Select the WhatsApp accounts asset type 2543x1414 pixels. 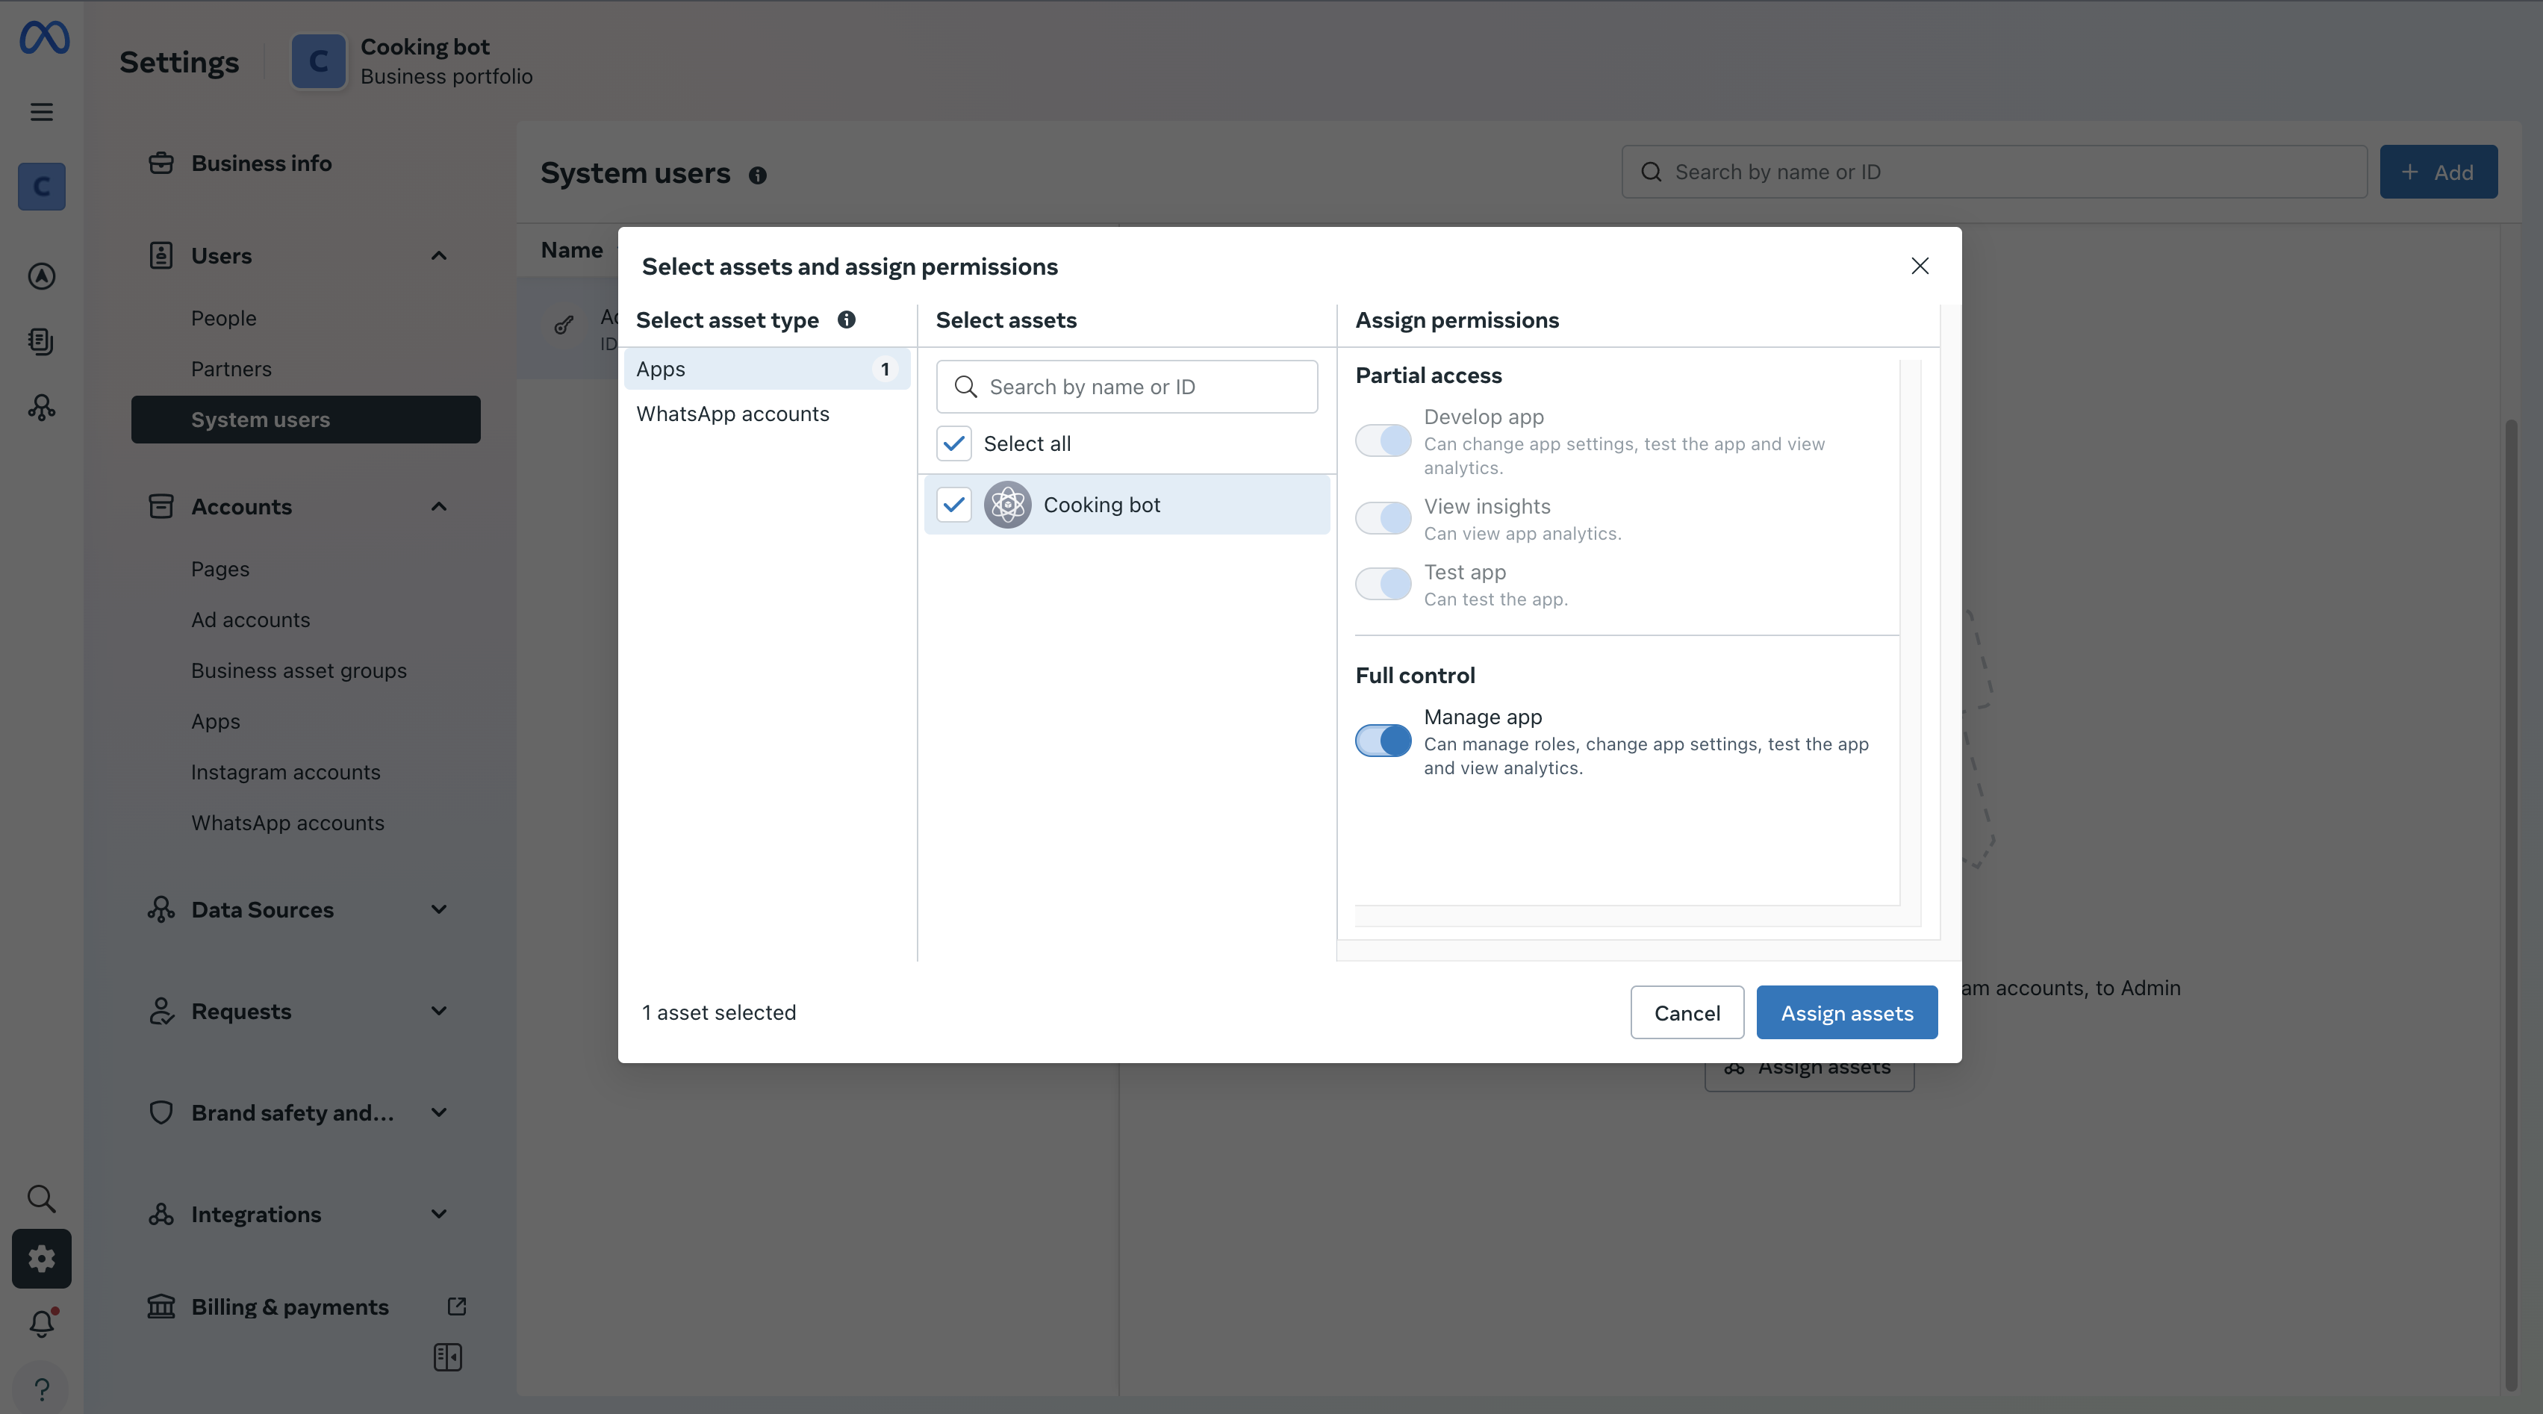[767, 414]
